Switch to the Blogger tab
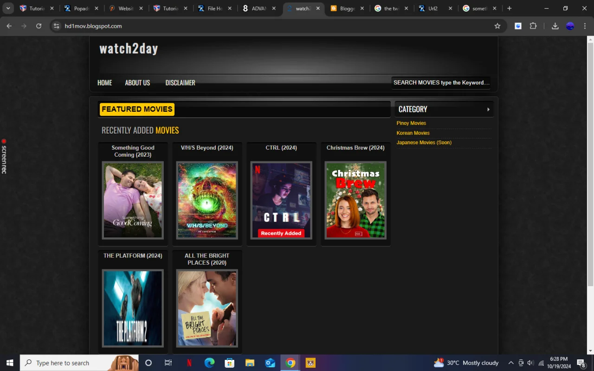Screen dimensions: 594x371 coord(348,8)
